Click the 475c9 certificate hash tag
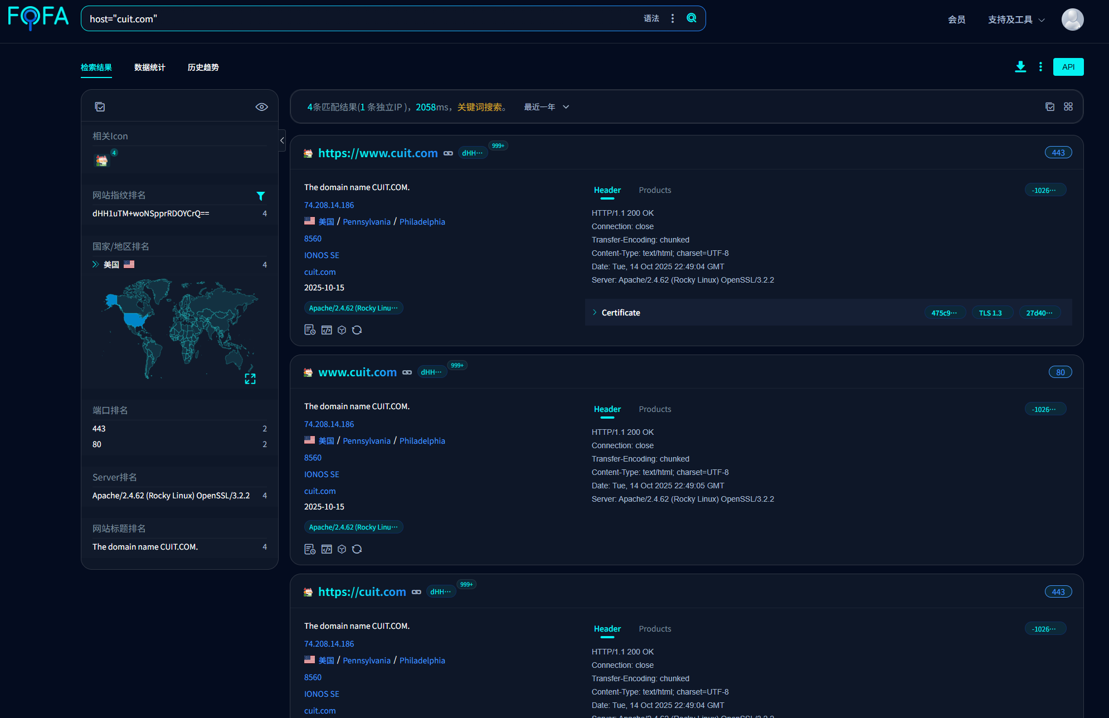This screenshot has width=1109, height=718. pyautogui.click(x=945, y=313)
